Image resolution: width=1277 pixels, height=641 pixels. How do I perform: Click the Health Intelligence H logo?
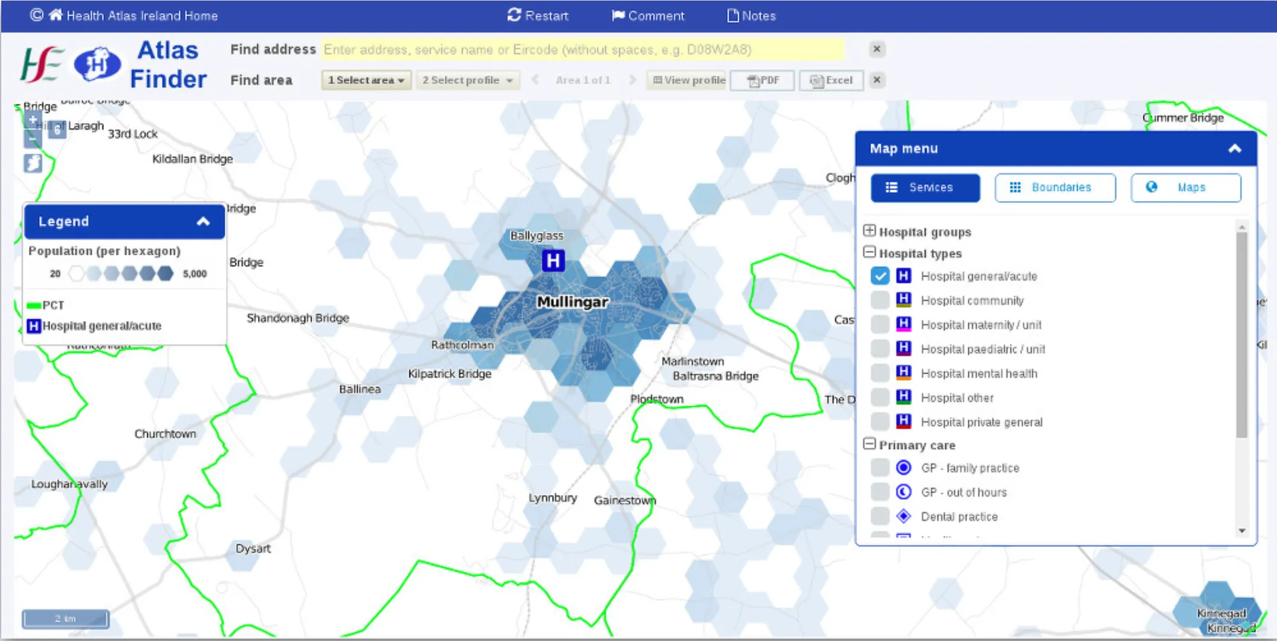(97, 64)
